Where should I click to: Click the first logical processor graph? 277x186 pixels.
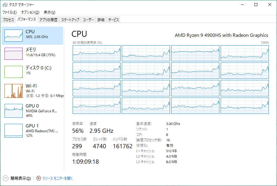96,53
